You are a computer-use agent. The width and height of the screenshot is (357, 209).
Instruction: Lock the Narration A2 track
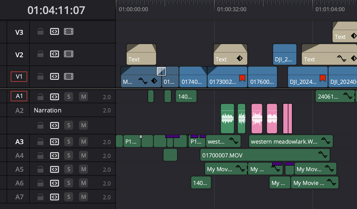pos(40,125)
